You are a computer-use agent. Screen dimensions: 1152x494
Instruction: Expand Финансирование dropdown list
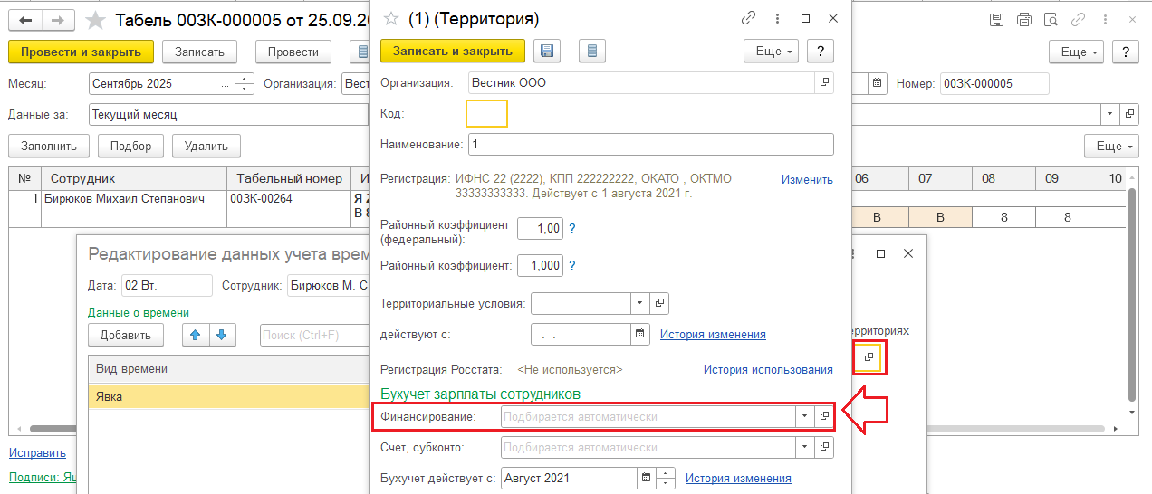804,416
